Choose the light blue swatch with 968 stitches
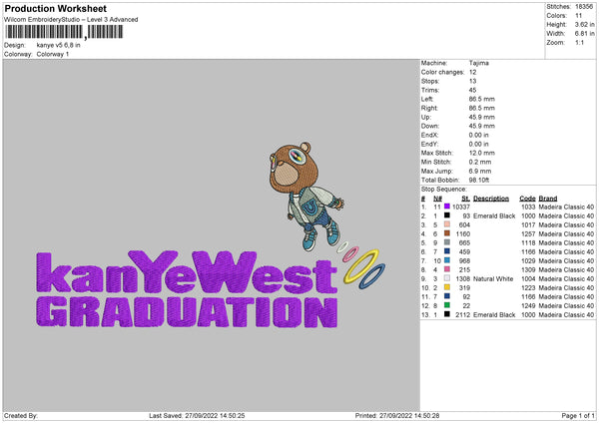The width and height of the screenshot is (599, 423). [447, 260]
